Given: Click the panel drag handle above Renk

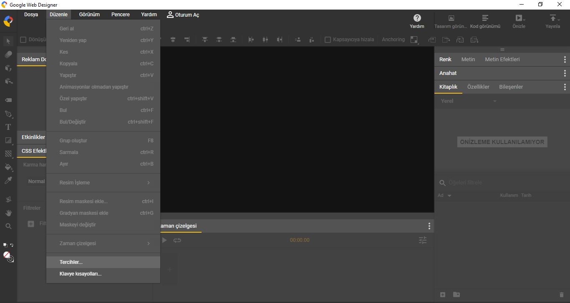Looking at the screenshot, I should coord(502,50).
